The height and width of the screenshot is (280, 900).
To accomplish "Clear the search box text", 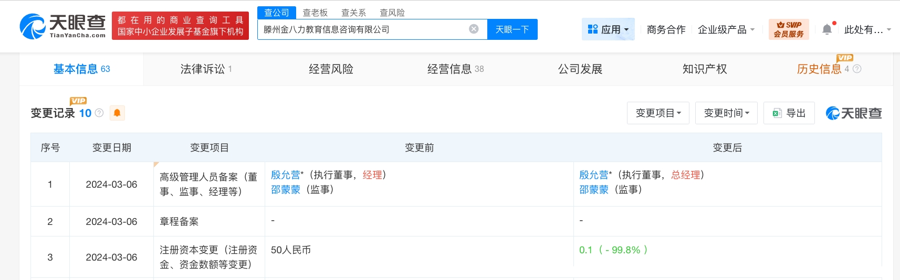I will tap(474, 29).
